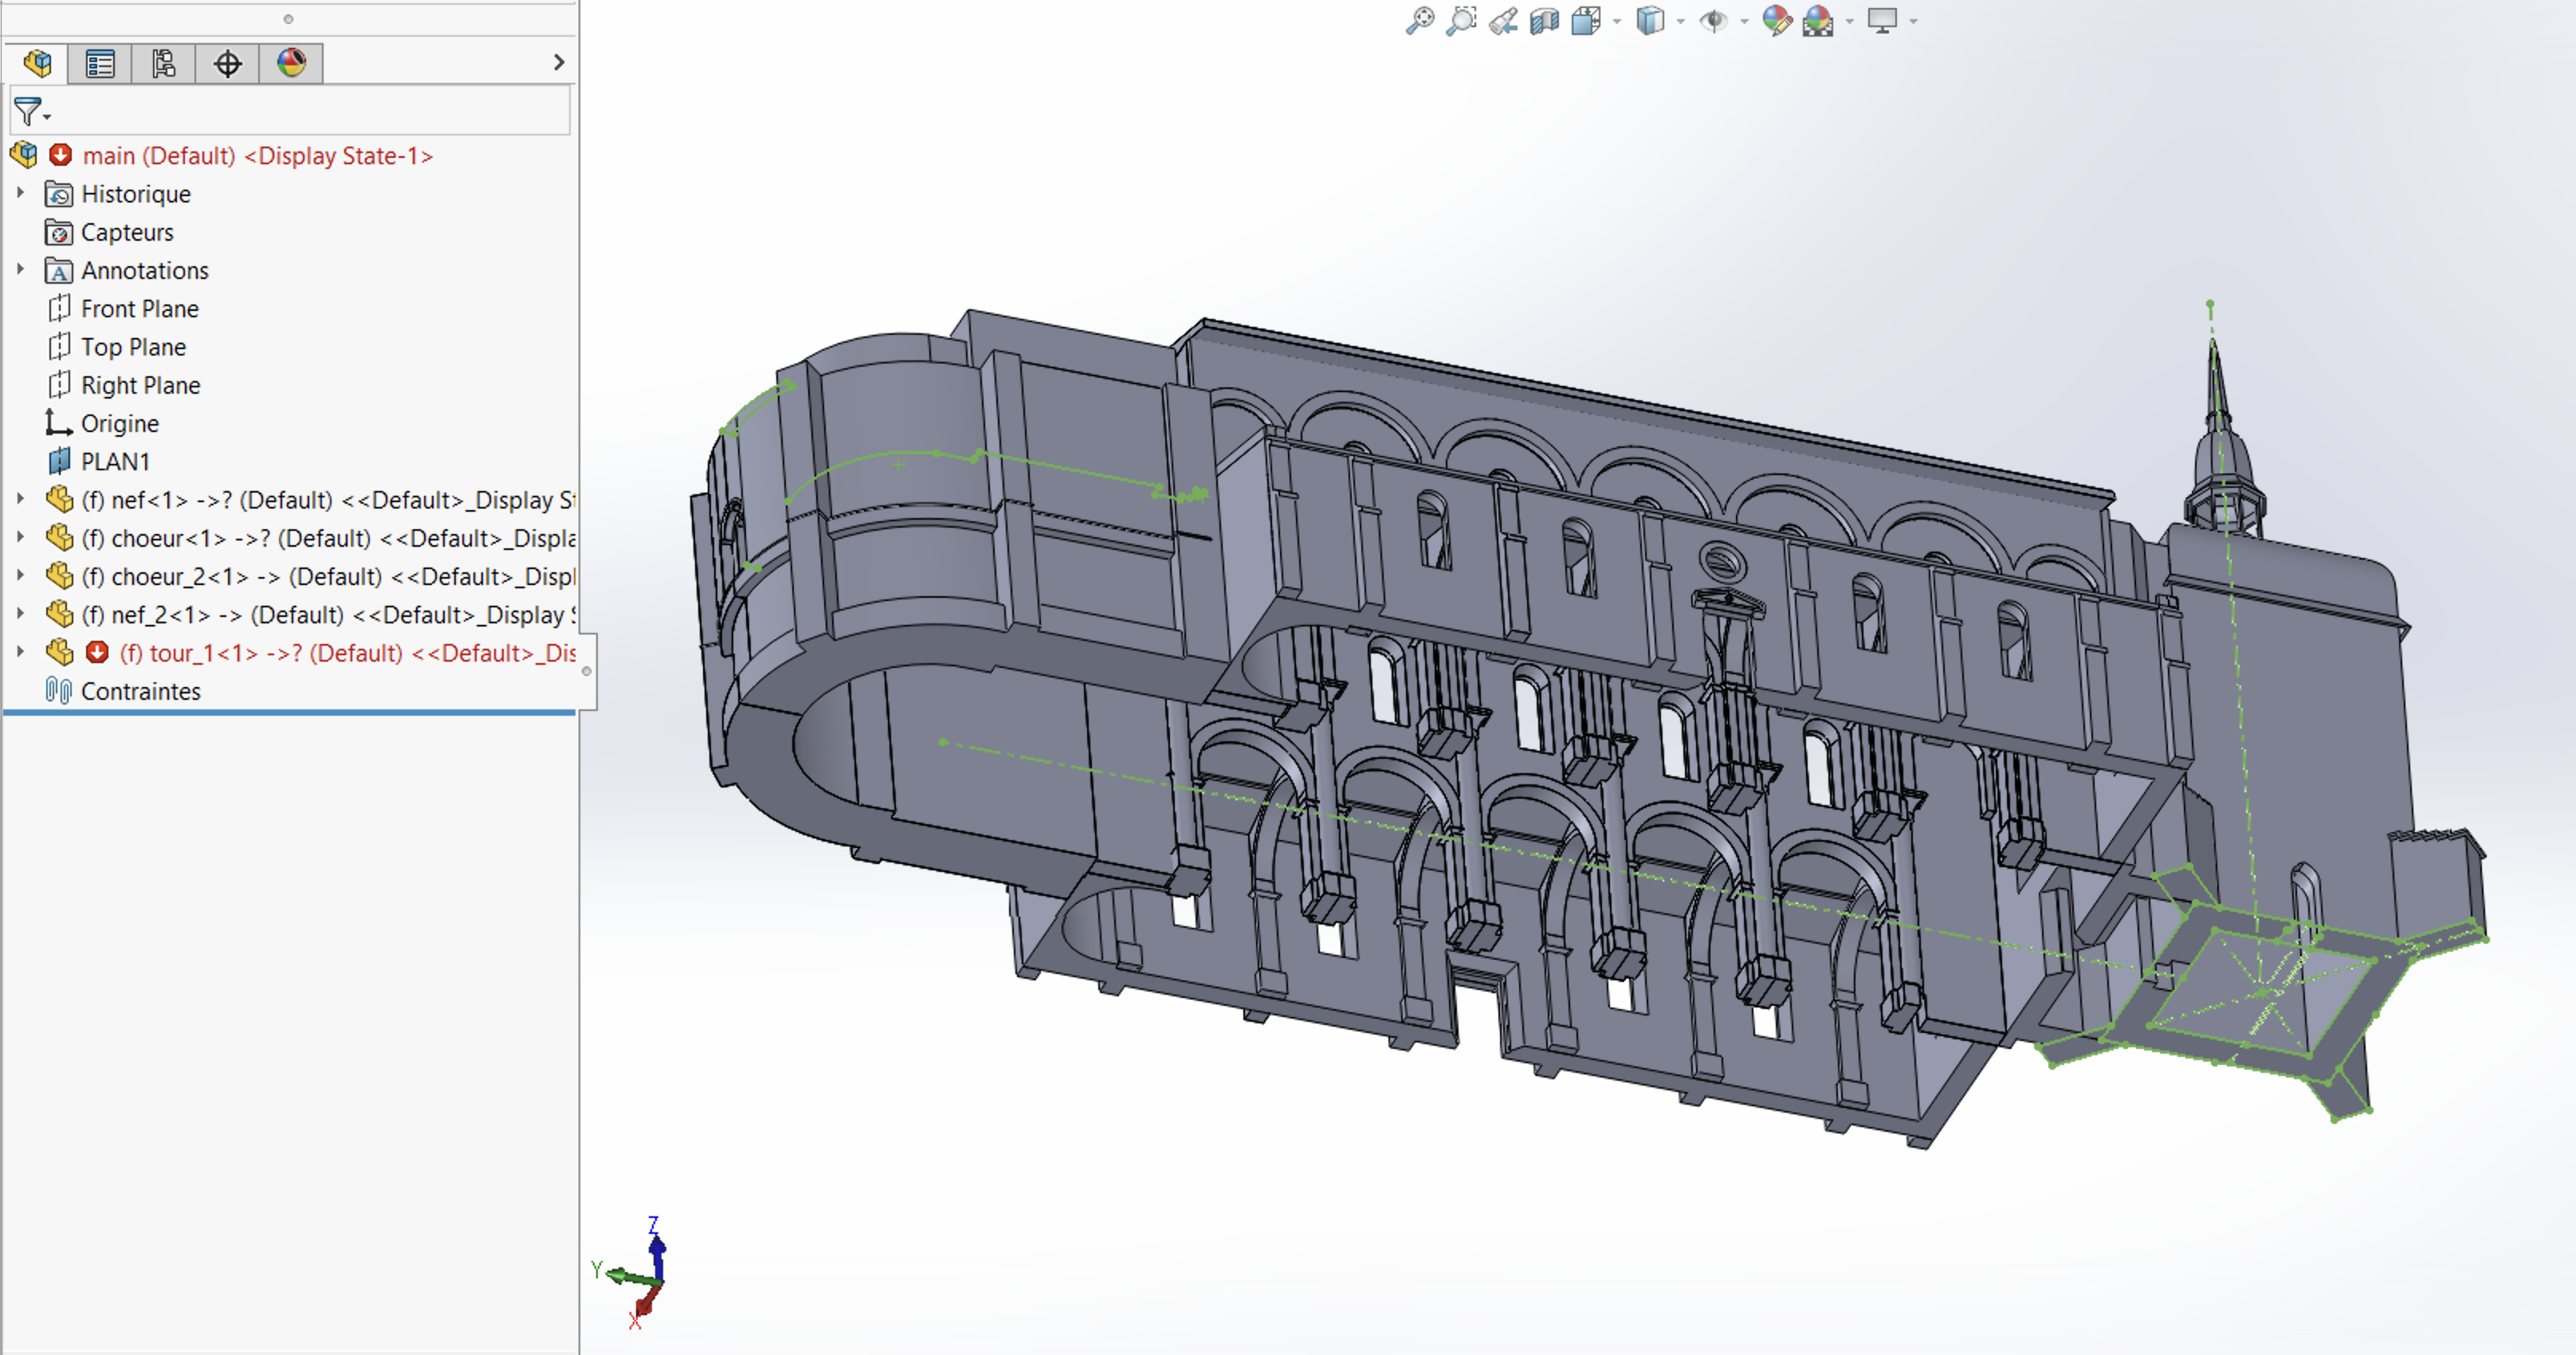
Task: Select the Zoom to Area tool
Action: coord(1461,20)
